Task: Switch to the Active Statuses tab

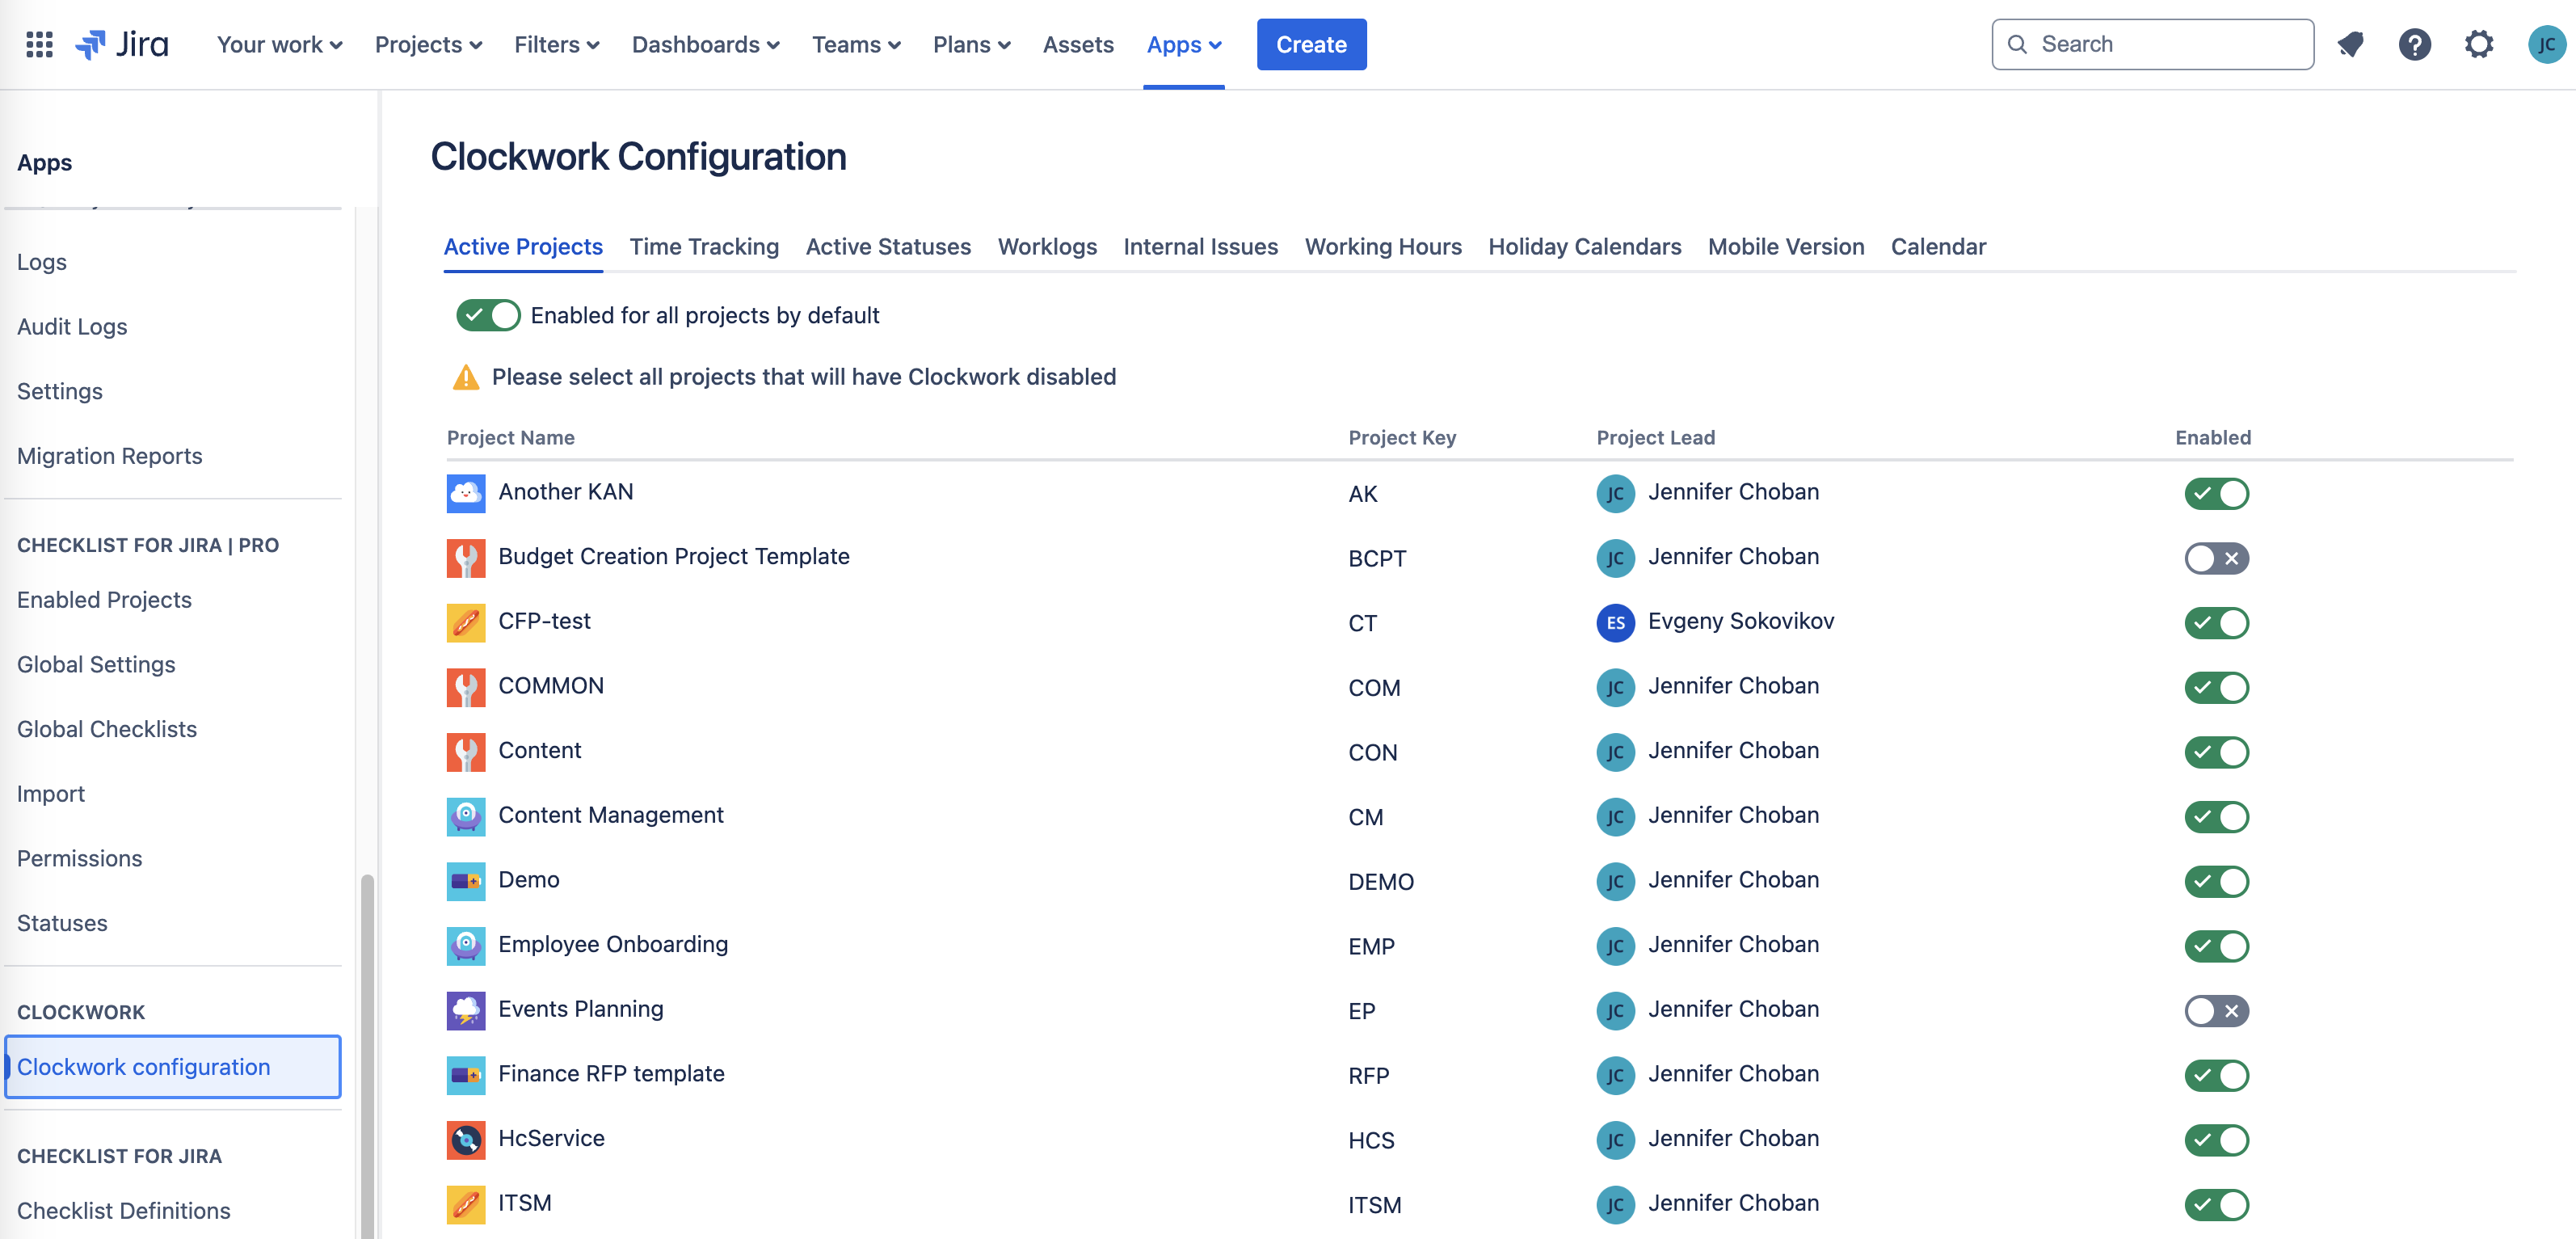Action: pyautogui.click(x=888, y=247)
